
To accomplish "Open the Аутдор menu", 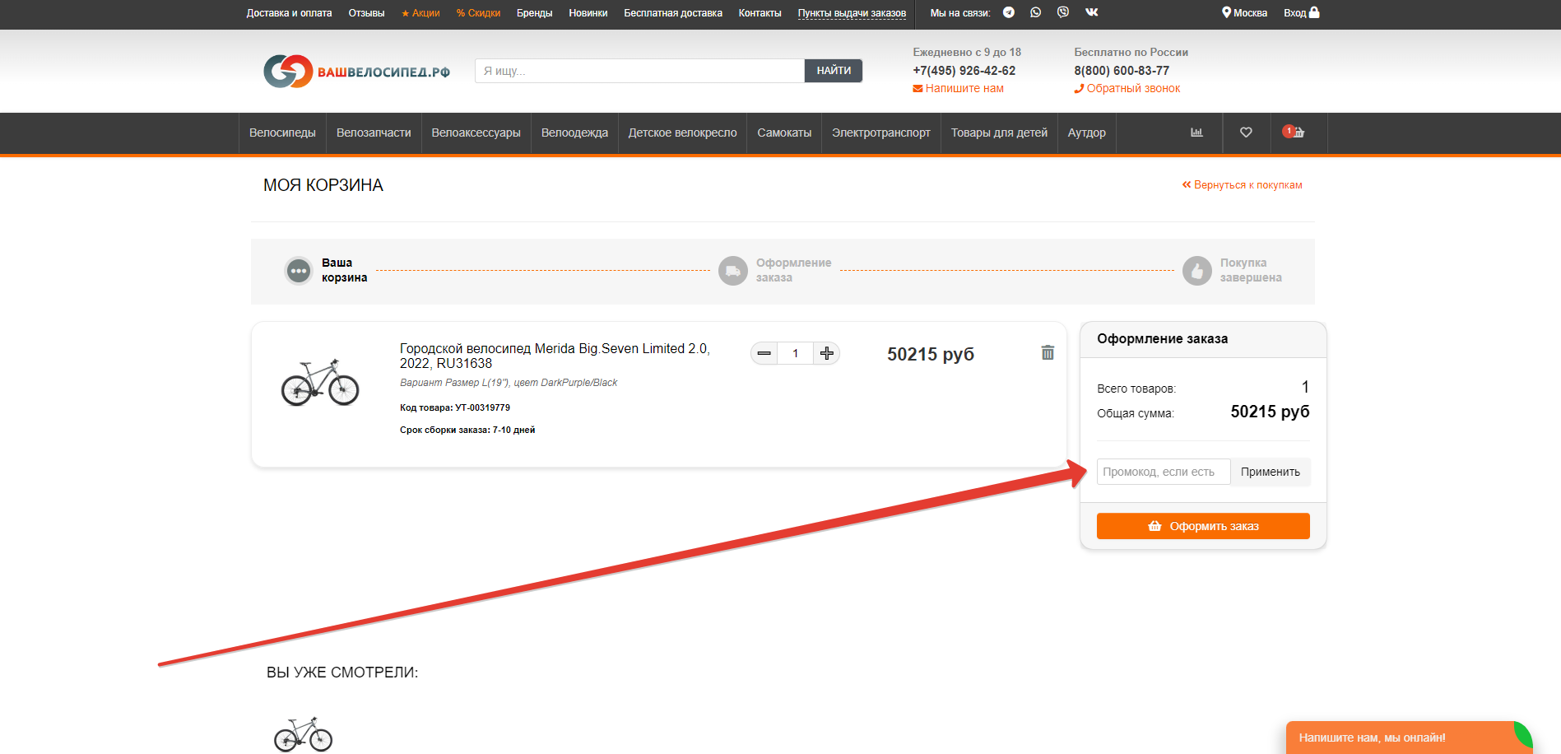I will pyautogui.click(x=1086, y=133).
